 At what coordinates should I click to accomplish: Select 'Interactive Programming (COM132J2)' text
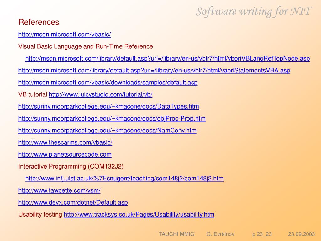point(71,166)
